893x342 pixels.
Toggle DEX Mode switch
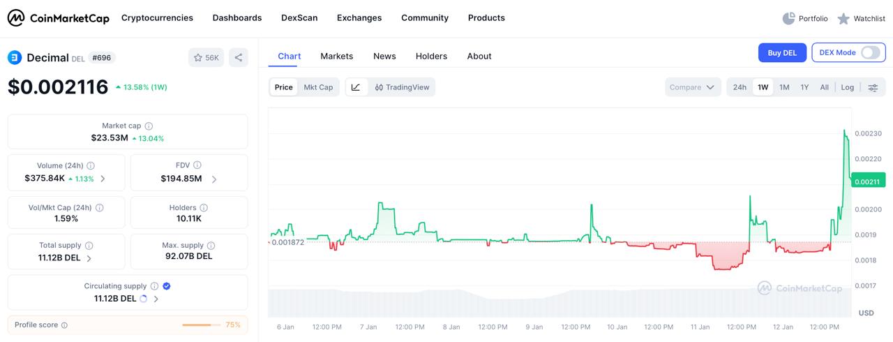[870, 52]
